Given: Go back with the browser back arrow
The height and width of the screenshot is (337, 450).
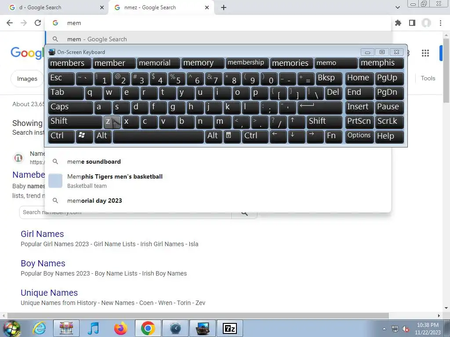Looking at the screenshot, I should tap(10, 23).
